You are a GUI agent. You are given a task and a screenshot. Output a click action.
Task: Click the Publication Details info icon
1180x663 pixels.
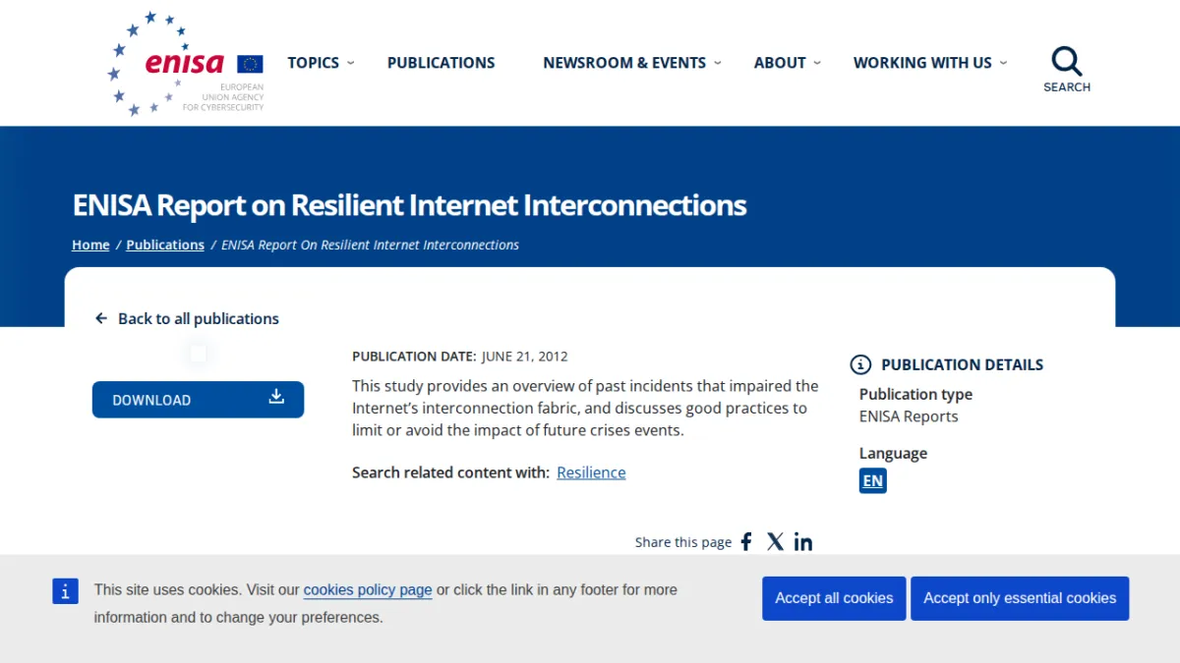point(860,364)
